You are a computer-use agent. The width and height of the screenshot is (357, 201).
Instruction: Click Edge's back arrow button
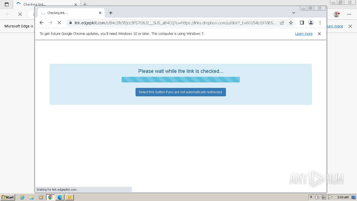(x=8, y=14)
